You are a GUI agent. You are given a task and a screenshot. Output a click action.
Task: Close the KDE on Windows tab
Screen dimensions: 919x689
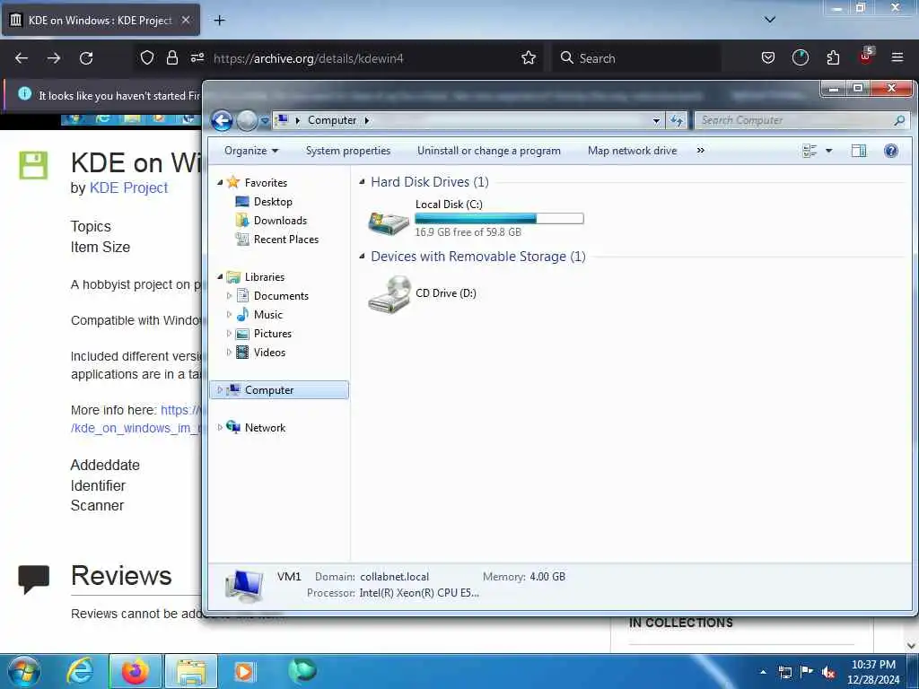click(x=185, y=20)
